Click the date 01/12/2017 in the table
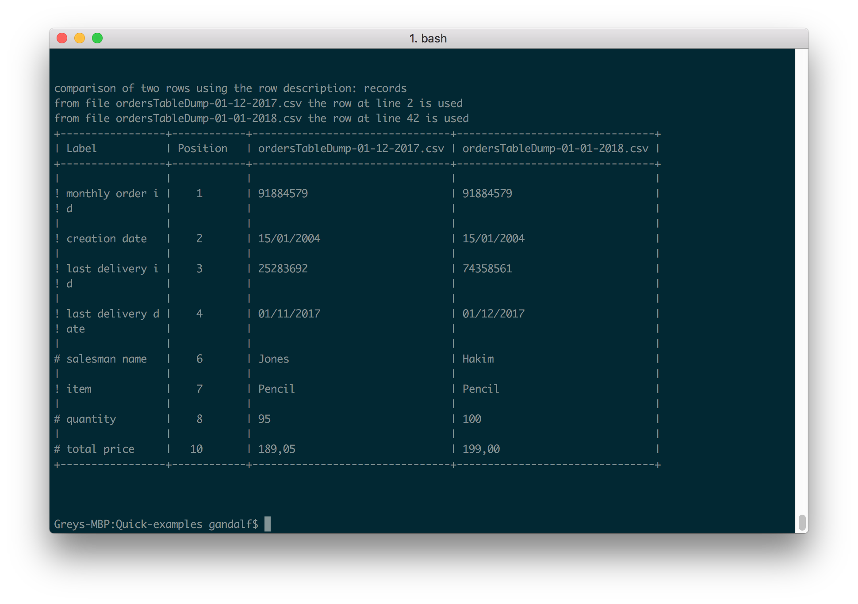Image resolution: width=858 pixels, height=604 pixels. [x=493, y=314]
